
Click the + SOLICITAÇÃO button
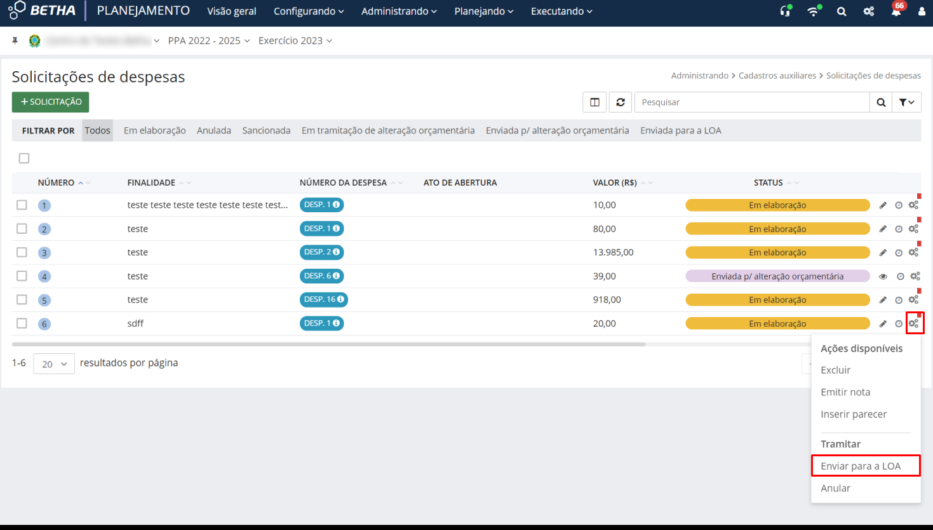(51, 102)
